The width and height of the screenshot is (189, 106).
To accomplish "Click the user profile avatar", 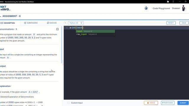I will point(184,8).
